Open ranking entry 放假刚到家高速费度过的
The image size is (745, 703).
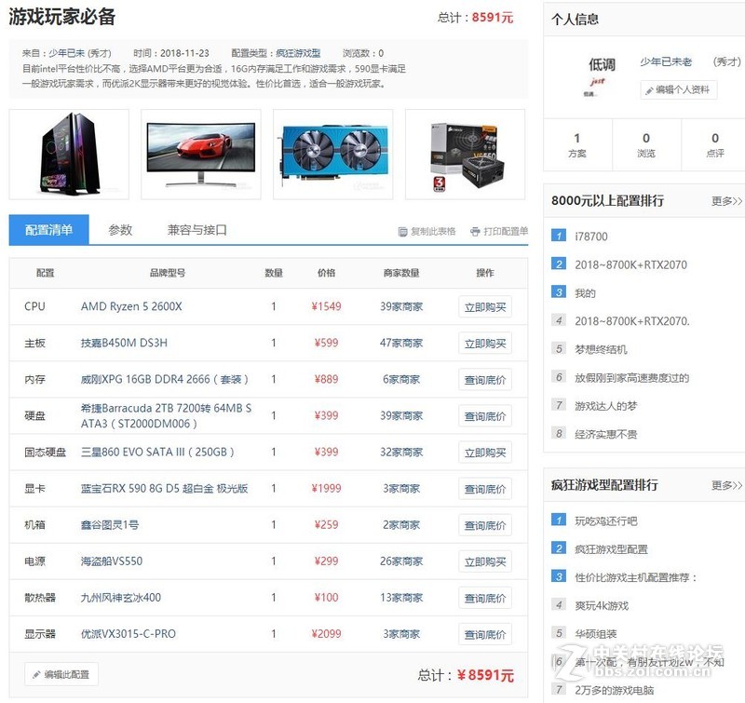click(x=632, y=378)
